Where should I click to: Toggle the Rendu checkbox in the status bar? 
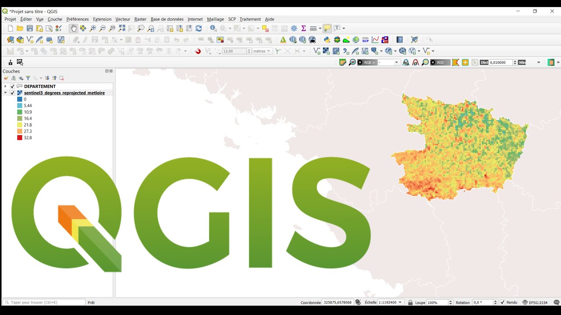pos(502,302)
